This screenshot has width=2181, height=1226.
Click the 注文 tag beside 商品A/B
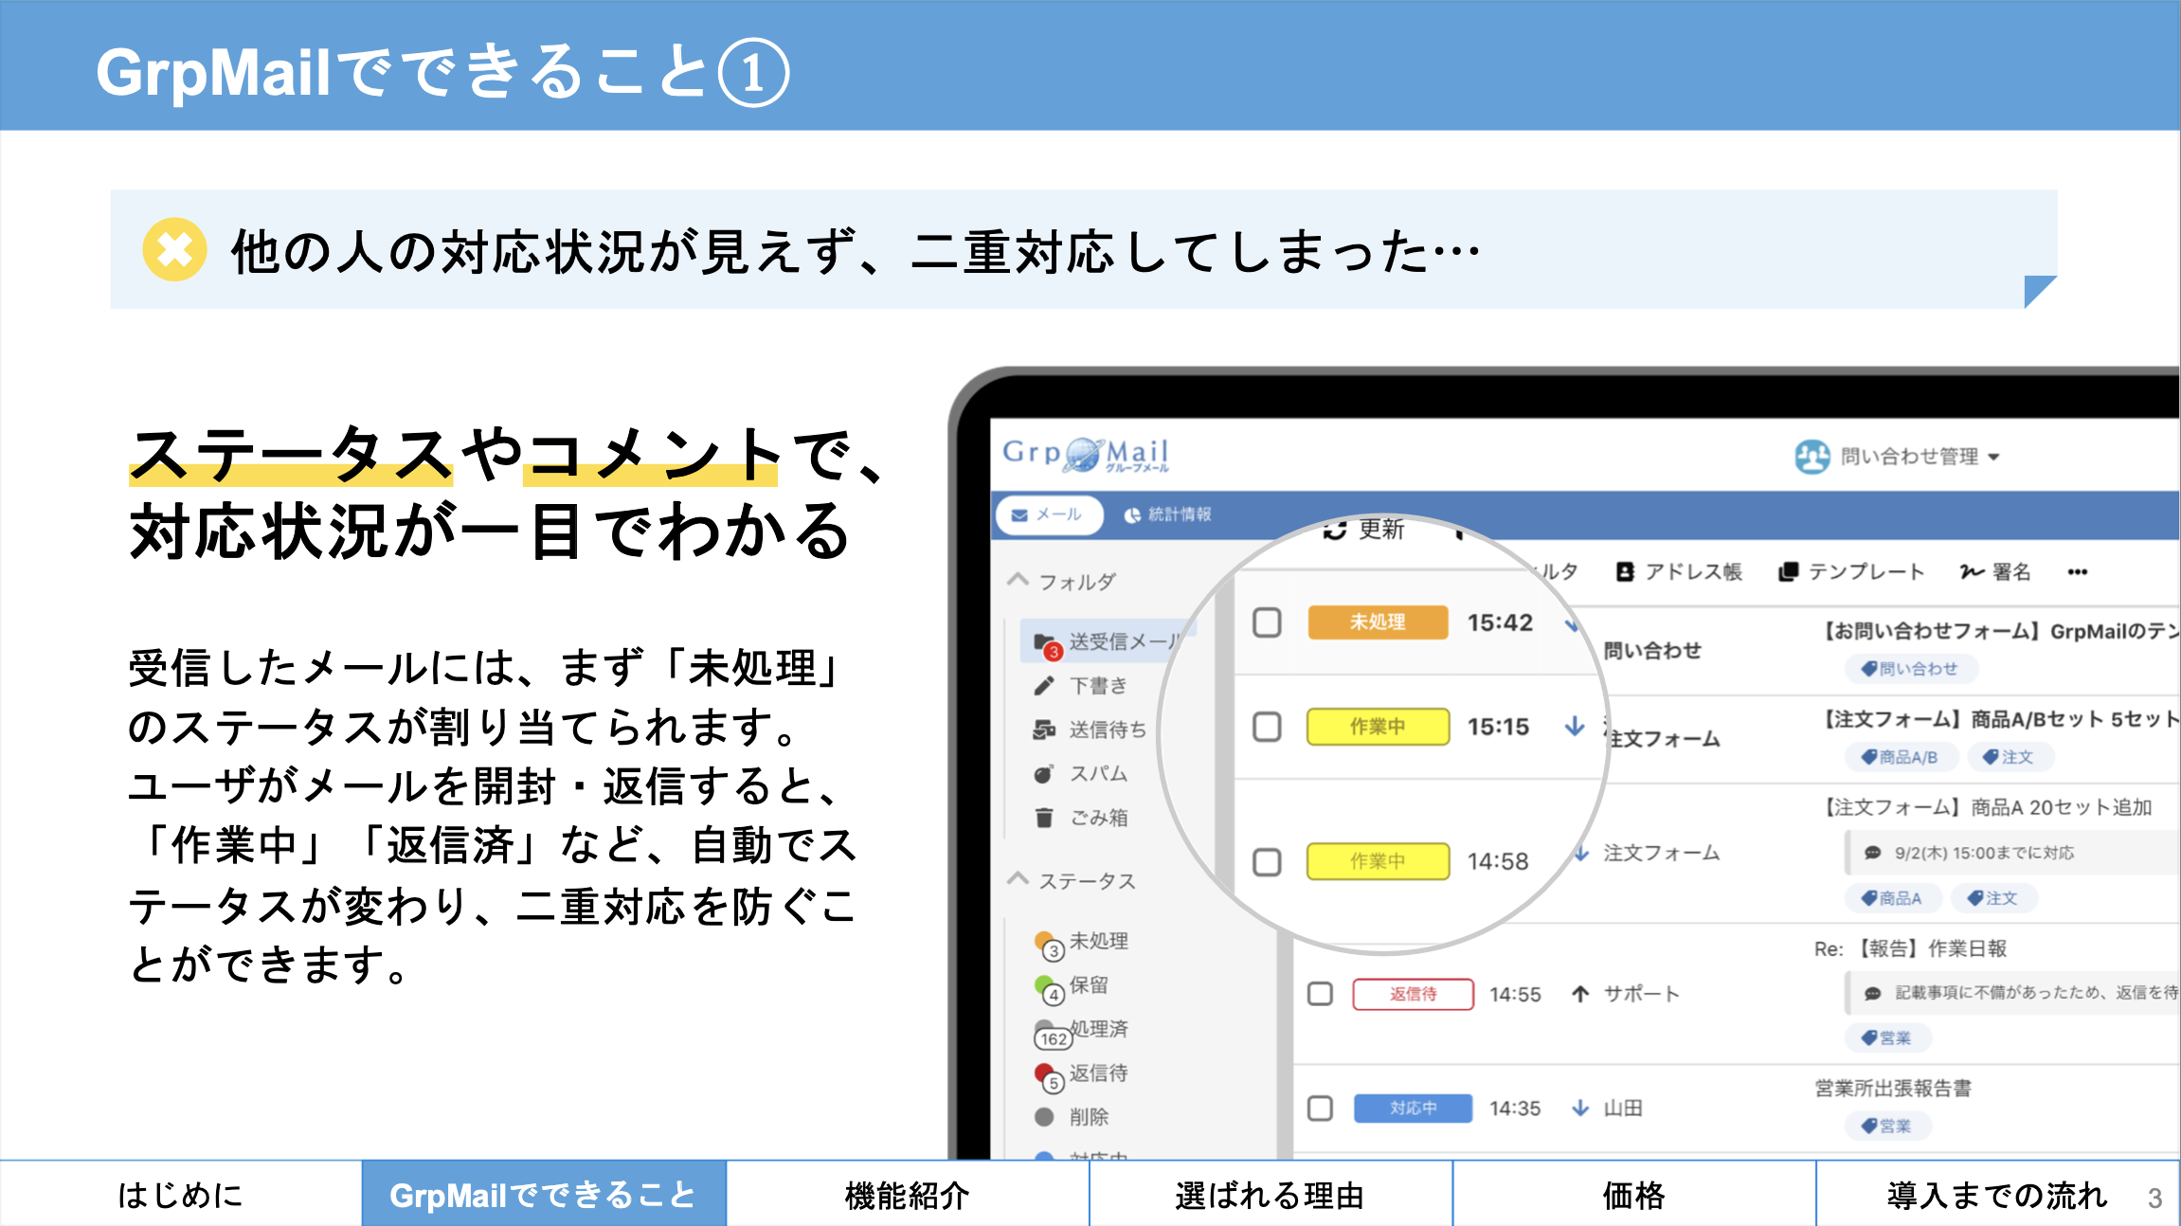[x=2010, y=757]
